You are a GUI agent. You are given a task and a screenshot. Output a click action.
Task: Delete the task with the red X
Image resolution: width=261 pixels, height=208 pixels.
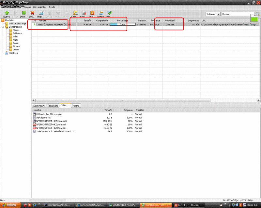pos(32,14)
